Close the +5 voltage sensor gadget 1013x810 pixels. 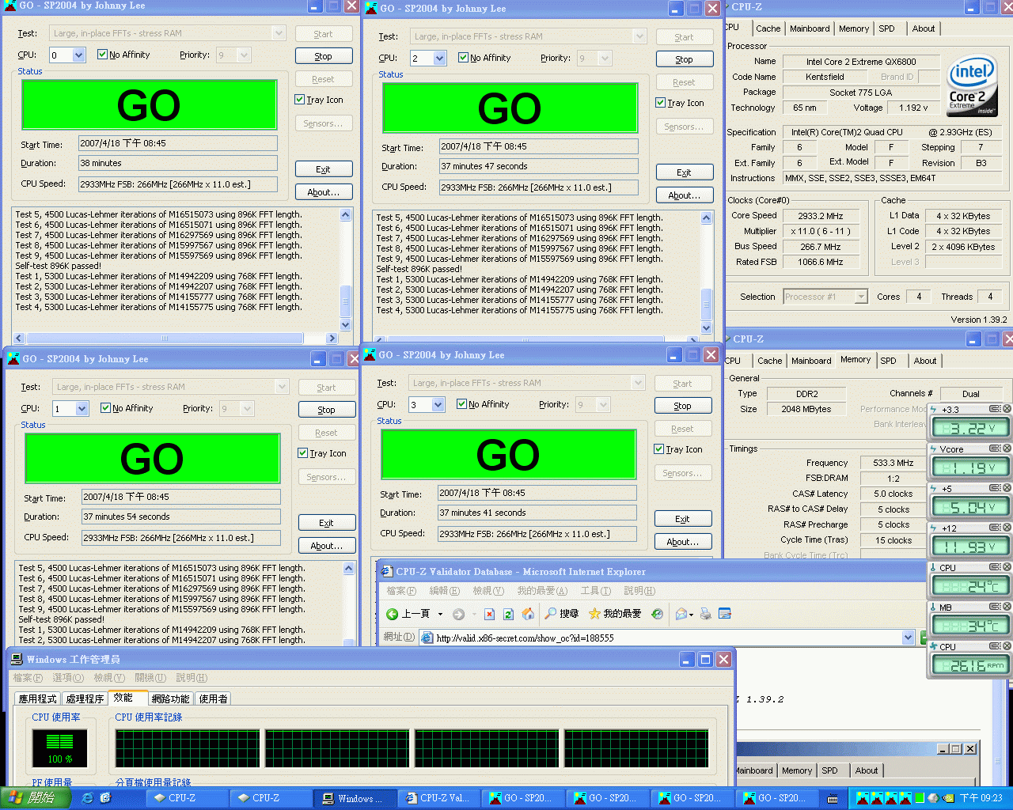coord(1007,488)
